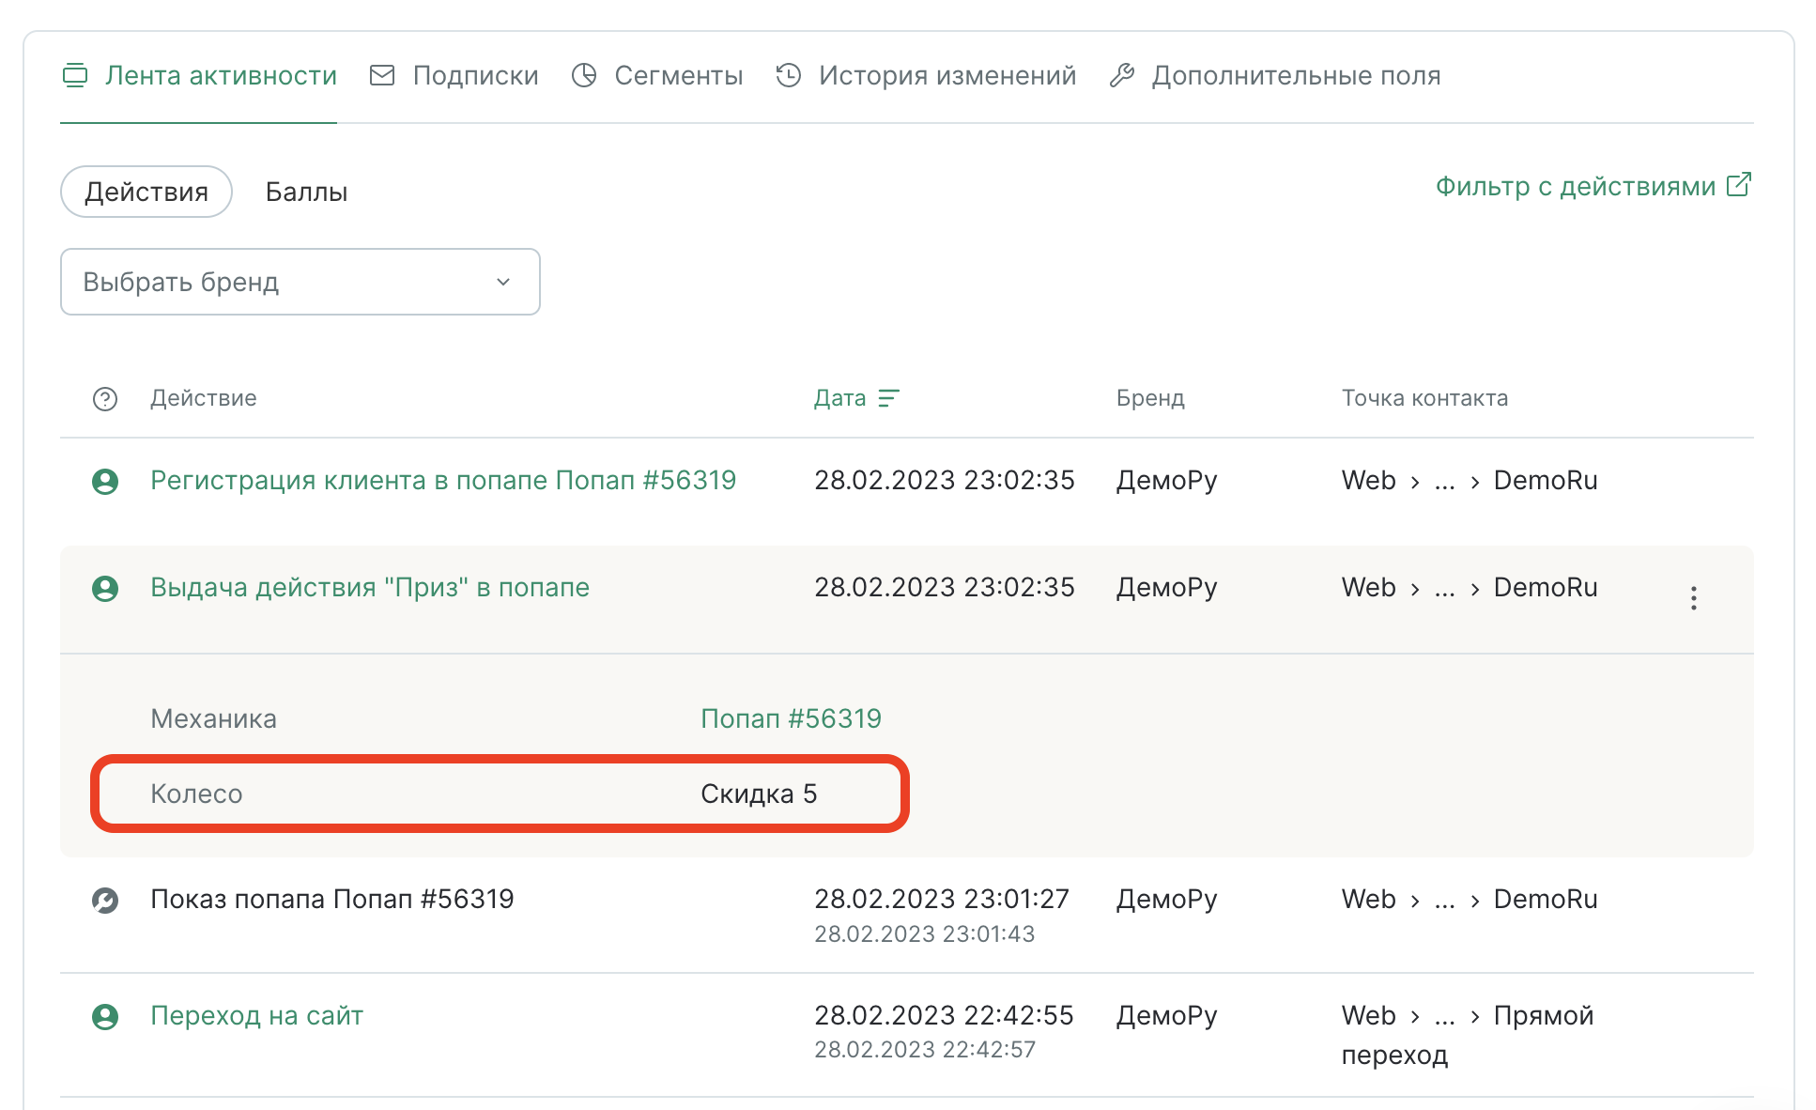Open the Переход на сайт action
Viewport: 1816px width, 1110px height.
click(x=256, y=1015)
